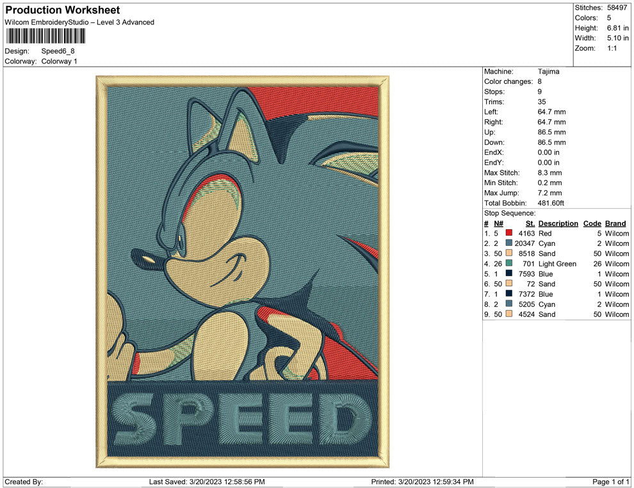
Task: Click the Colorway 1 value
Action: (58, 61)
